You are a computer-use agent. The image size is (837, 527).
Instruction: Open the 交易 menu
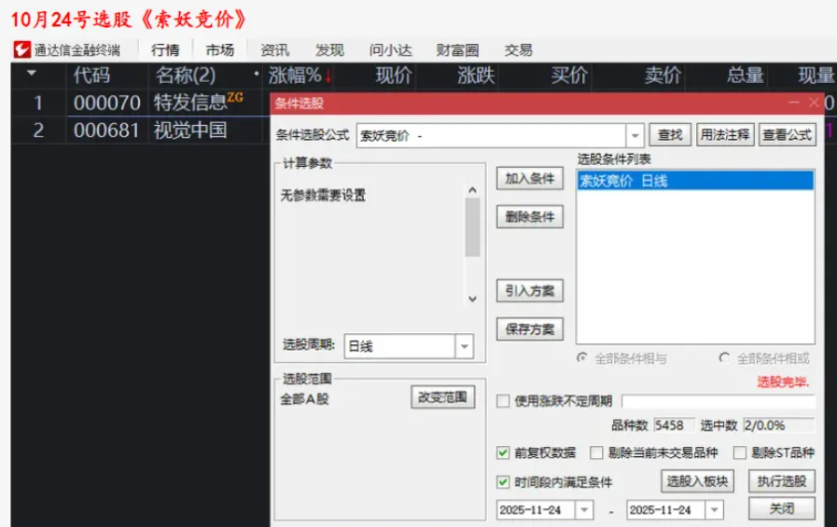click(x=518, y=50)
